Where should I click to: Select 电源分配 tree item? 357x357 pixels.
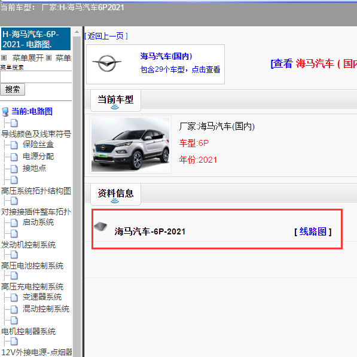pos(38,157)
